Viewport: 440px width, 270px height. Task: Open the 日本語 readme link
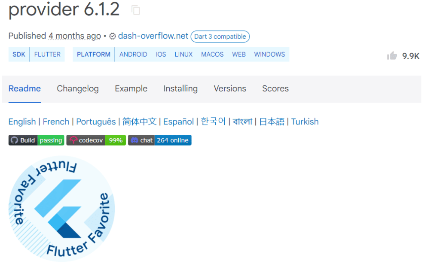[x=272, y=121]
